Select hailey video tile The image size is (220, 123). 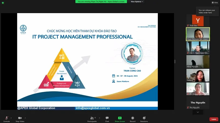click(x=198, y=75)
